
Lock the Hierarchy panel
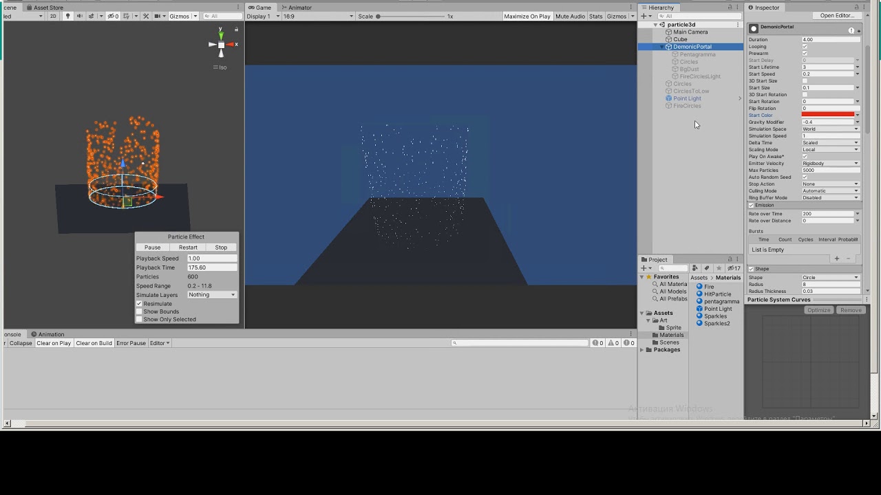pos(730,8)
